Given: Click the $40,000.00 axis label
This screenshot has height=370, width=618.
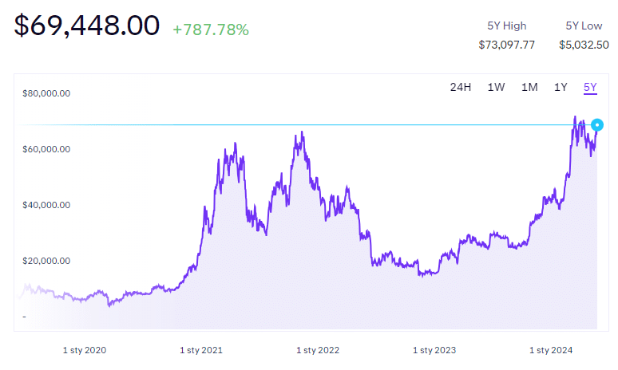Looking at the screenshot, I should tap(47, 205).
